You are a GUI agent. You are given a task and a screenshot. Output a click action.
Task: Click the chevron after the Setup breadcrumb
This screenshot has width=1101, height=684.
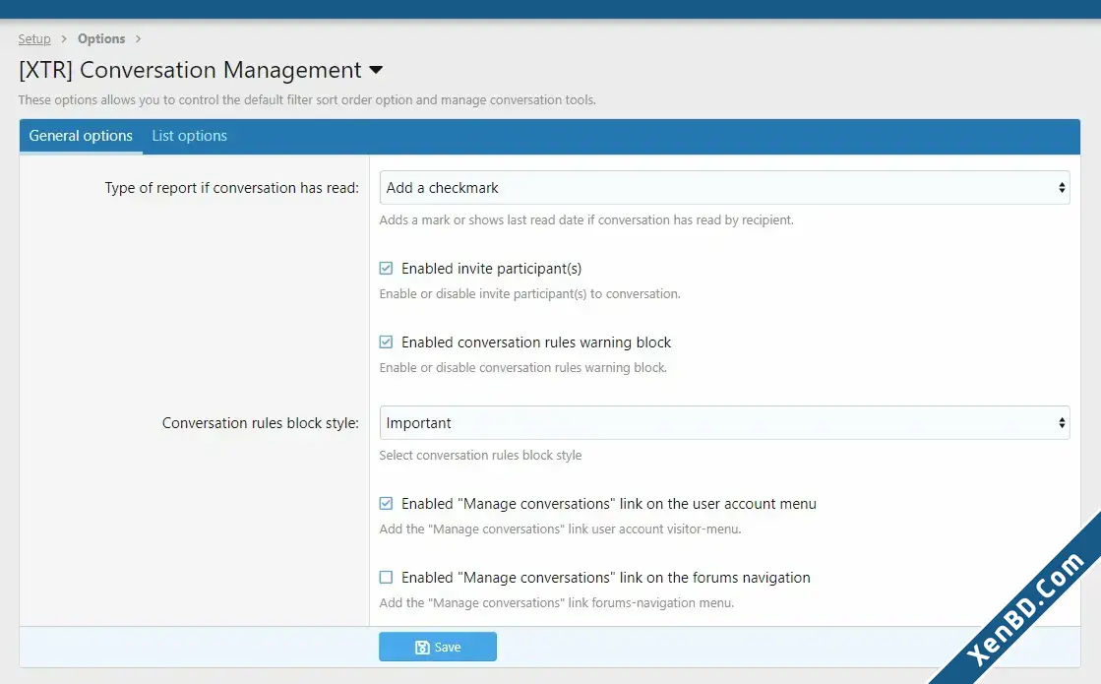click(x=64, y=38)
